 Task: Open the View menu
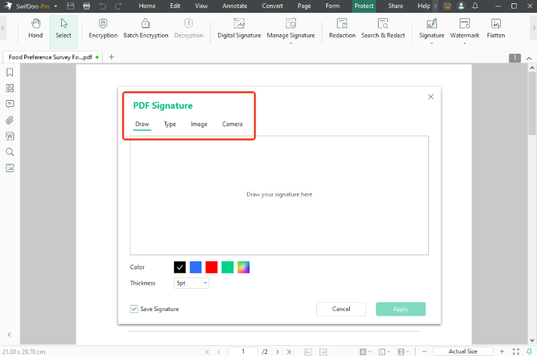(x=201, y=6)
